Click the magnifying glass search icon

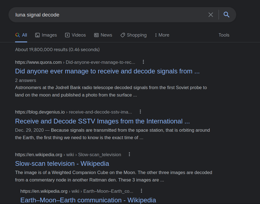click(227, 15)
